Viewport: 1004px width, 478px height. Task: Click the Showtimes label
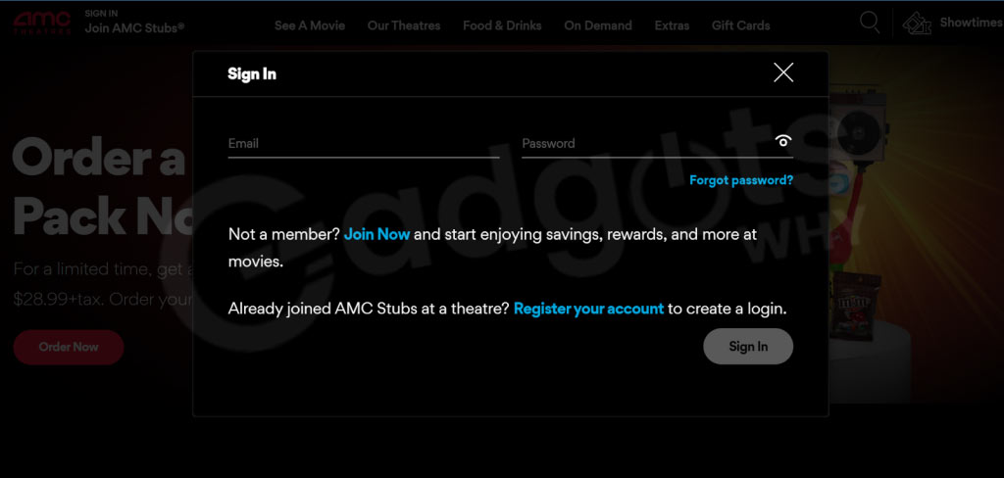(971, 24)
